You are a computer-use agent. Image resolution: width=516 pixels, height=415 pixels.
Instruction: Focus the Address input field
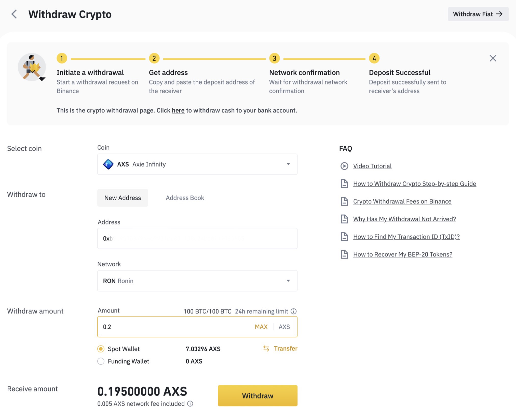point(197,238)
